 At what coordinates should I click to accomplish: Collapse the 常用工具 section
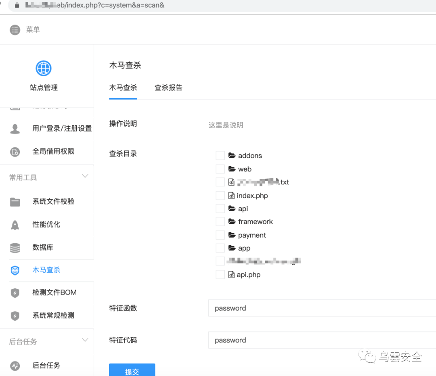click(x=85, y=176)
